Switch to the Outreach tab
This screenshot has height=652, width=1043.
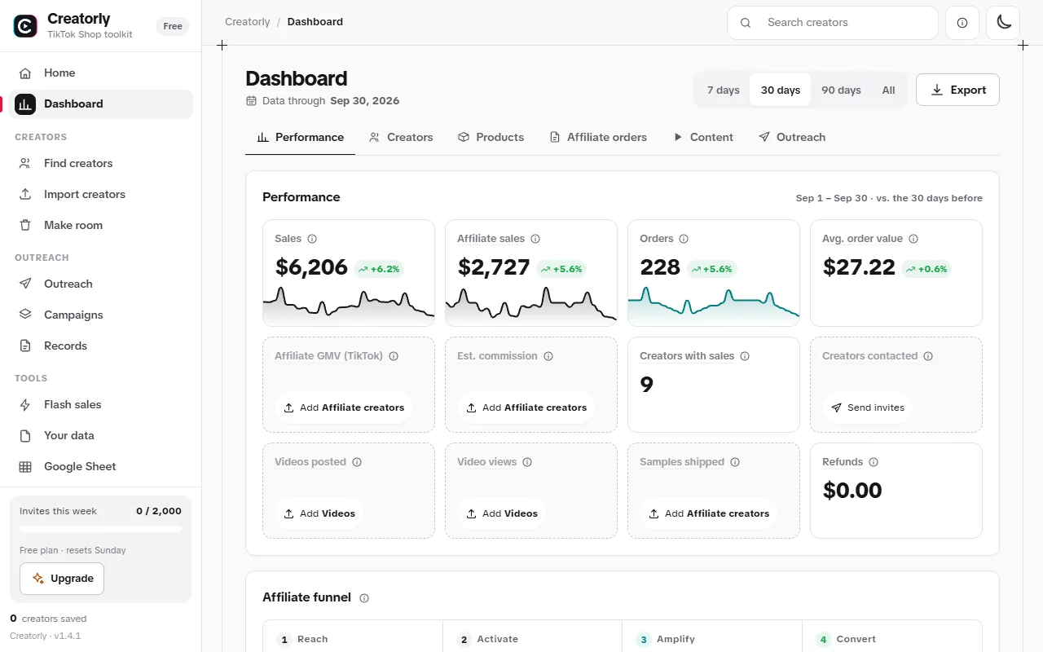point(791,137)
